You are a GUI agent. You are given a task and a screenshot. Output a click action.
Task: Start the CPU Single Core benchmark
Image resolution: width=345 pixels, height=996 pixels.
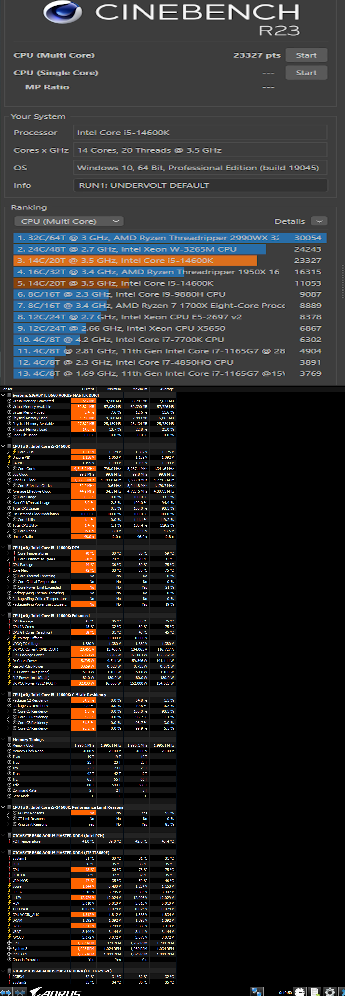click(307, 73)
